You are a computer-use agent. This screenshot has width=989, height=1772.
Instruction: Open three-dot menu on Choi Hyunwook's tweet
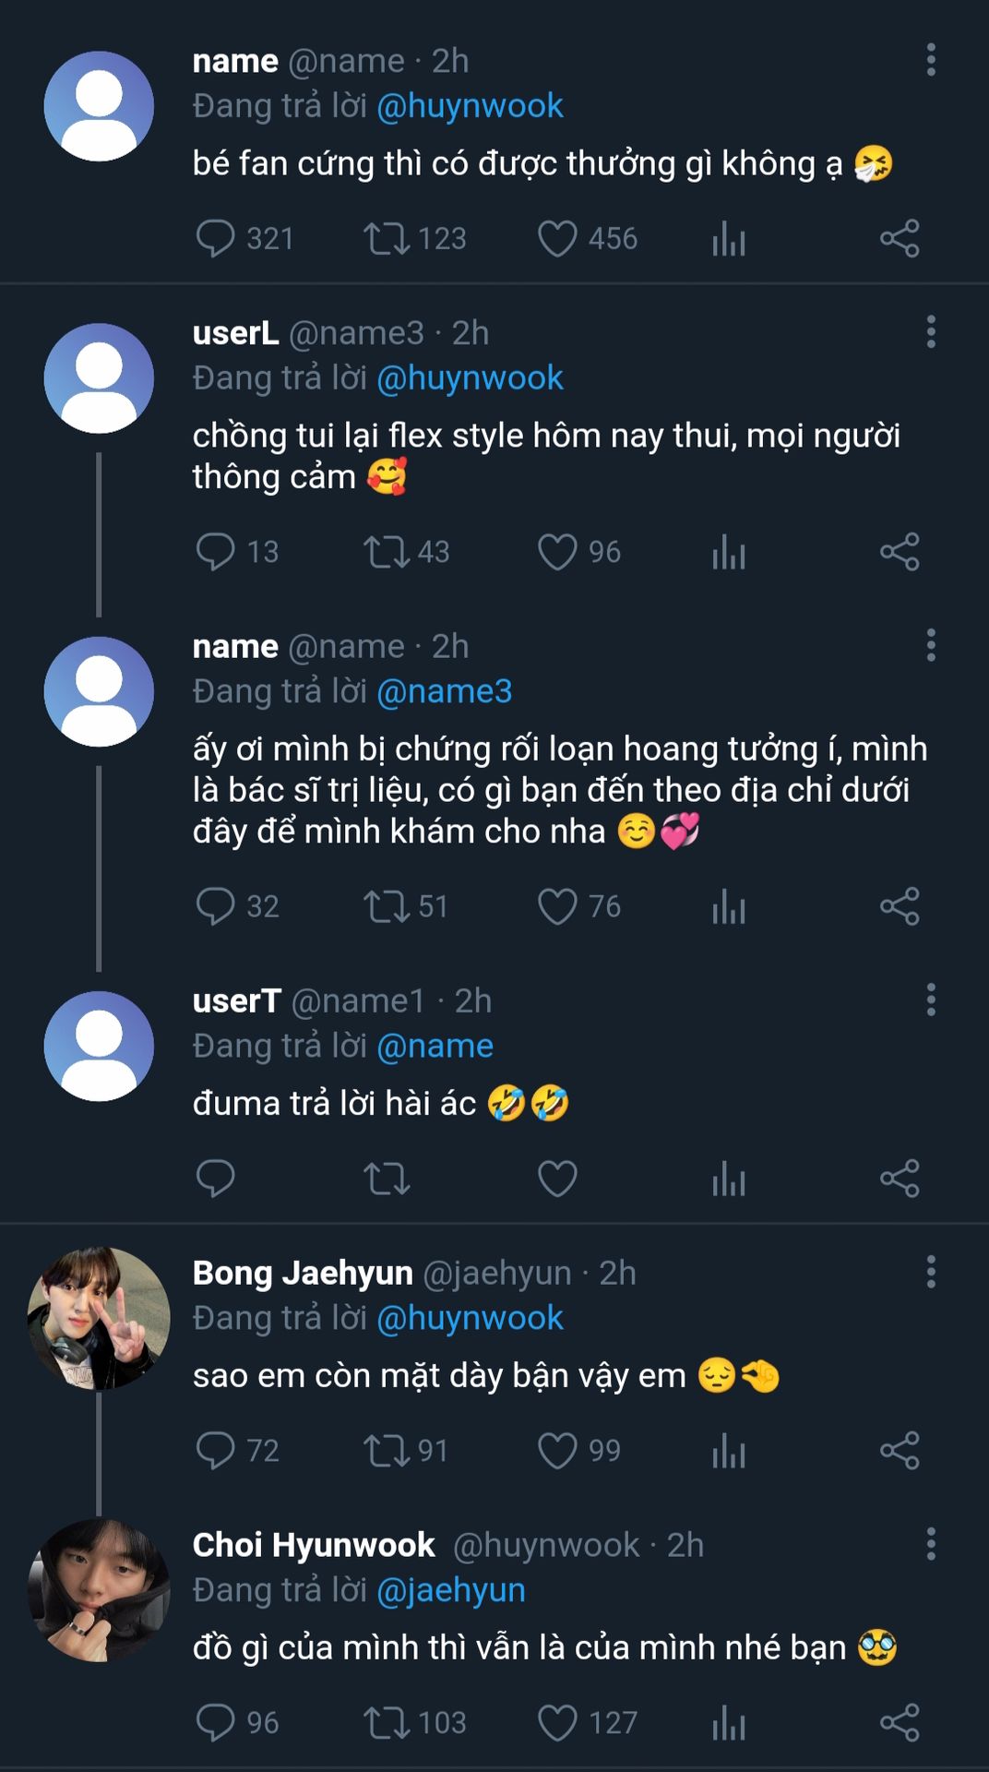click(x=931, y=1544)
